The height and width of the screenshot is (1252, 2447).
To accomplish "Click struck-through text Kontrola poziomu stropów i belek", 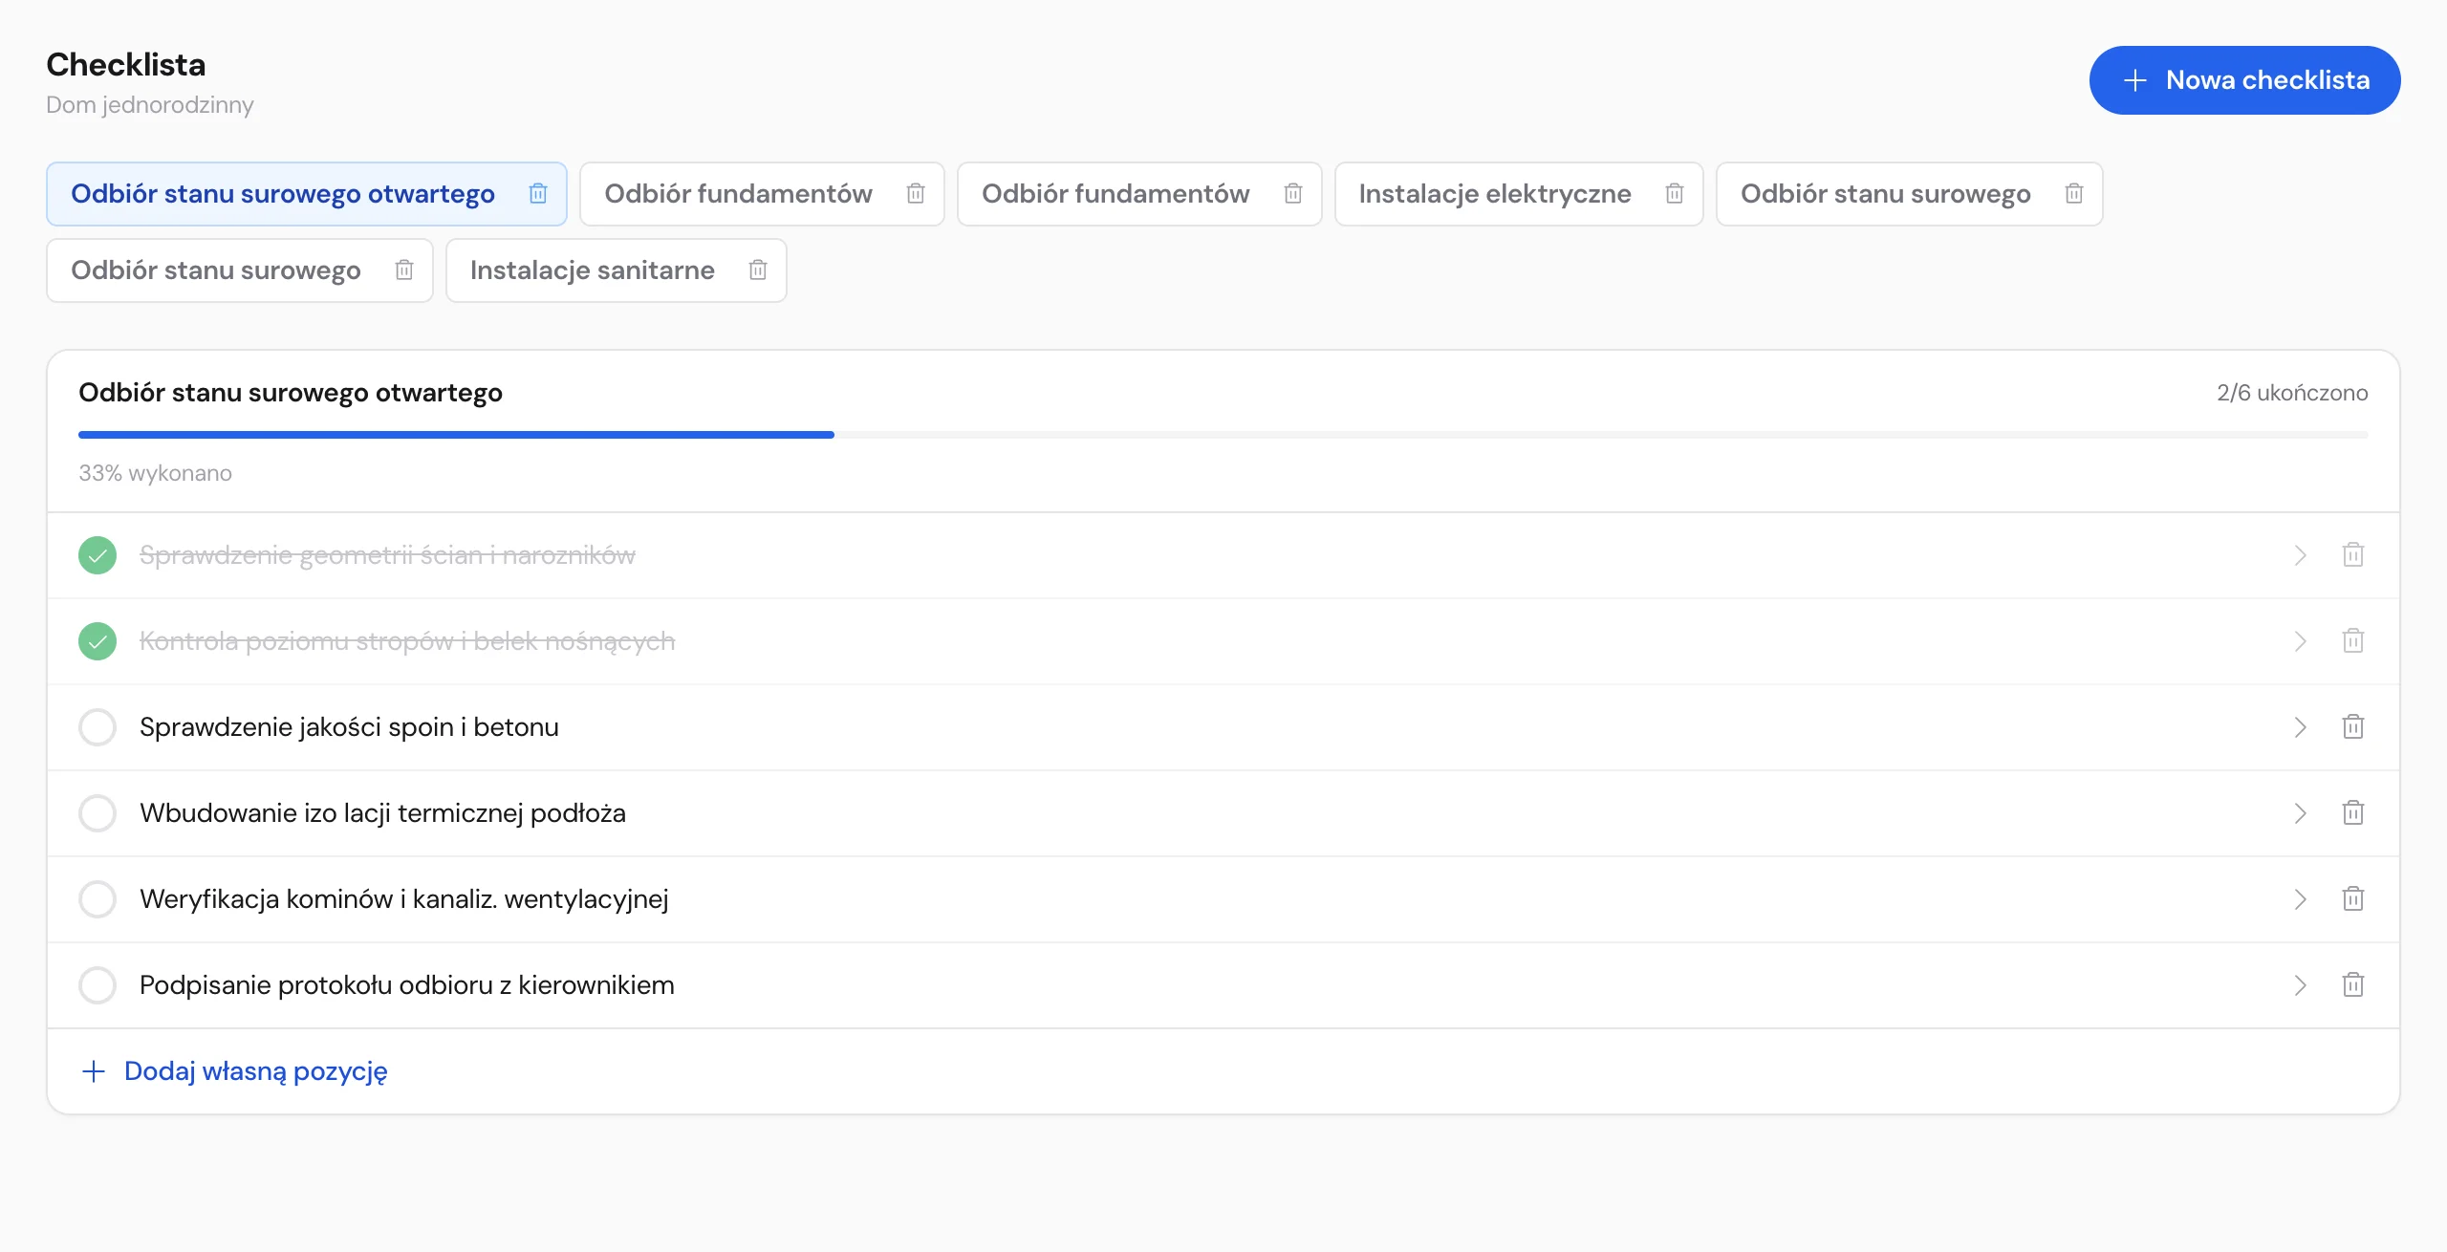I will [407, 641].
